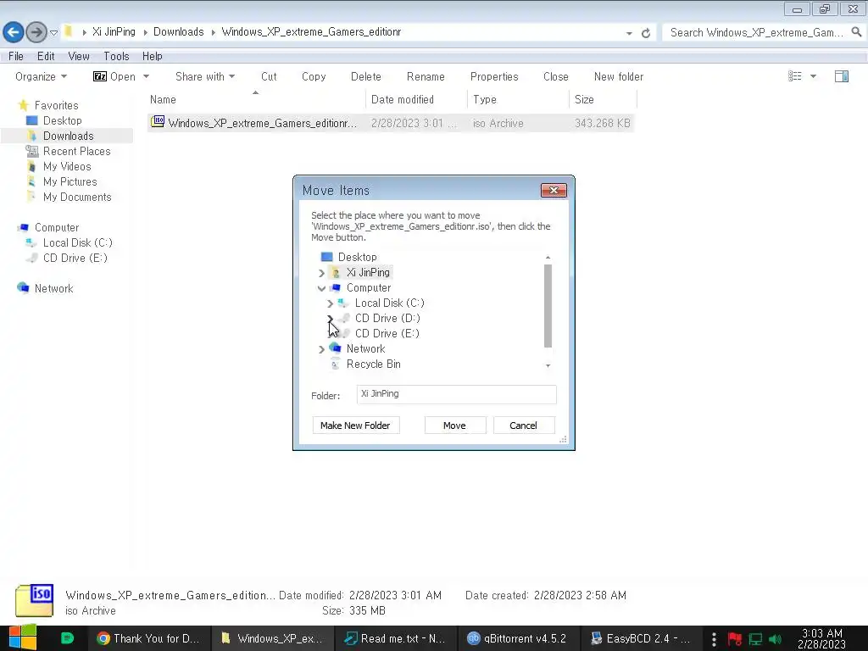Image resolution: width=868 pixels, height=651 pixels.
Task: Expand the Organize dropdown
Action: pyautogui.click(x=41, y=76)
